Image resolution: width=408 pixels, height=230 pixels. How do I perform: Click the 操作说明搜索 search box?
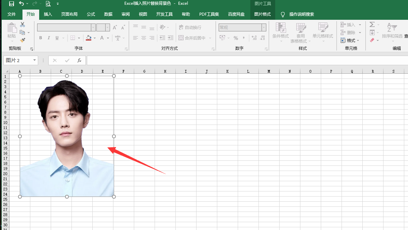[301, 14]
